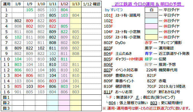
Task: Click legend entry 緑字 伝聞
Action: pos(155,59)
